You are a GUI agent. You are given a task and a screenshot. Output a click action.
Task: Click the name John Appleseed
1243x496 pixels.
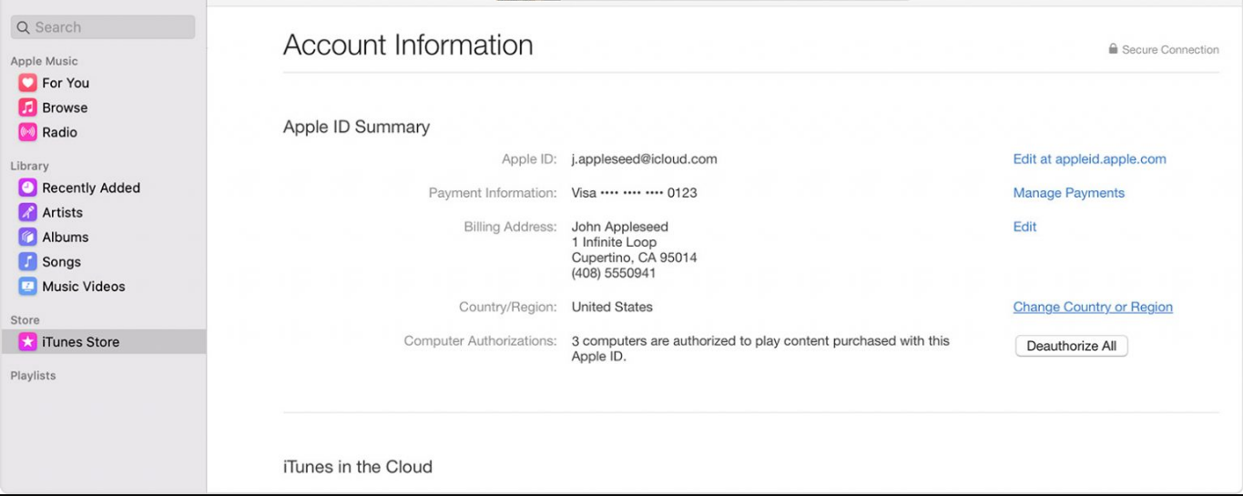(x=620, y=227)
